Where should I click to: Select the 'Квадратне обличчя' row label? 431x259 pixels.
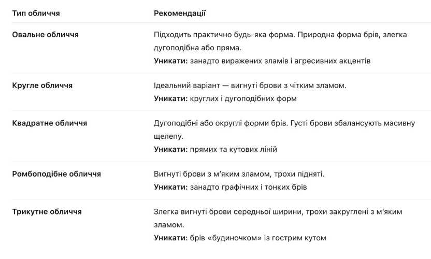coord(50,123)
